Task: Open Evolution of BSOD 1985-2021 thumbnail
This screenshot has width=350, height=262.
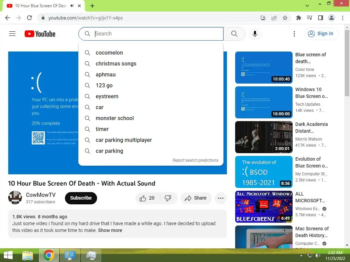Action: 264,172
